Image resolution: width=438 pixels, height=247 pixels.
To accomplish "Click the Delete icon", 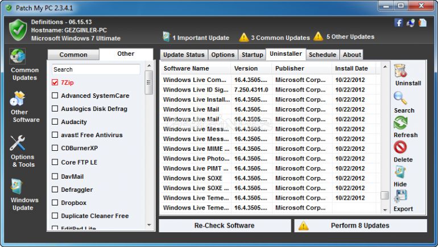I will pyautogui.click(x=400, y=148).
